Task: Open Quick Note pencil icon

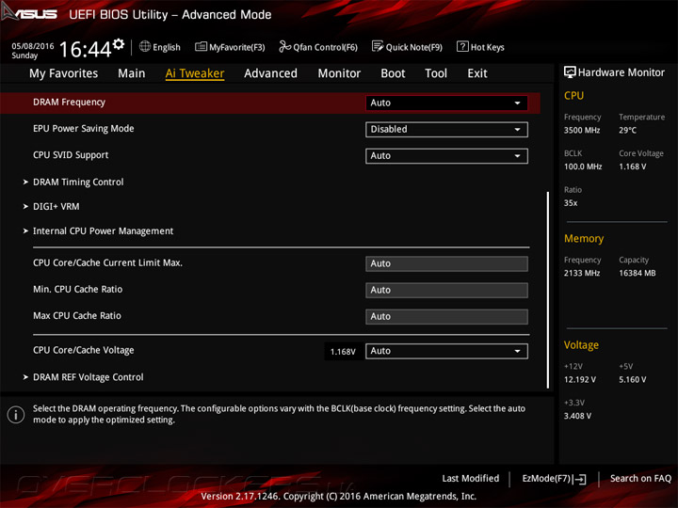Action: click(x=378, y=47)
